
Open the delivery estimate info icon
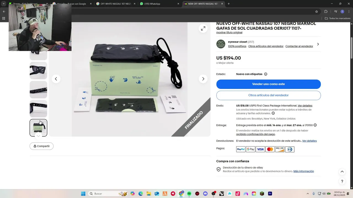(315, 125)
